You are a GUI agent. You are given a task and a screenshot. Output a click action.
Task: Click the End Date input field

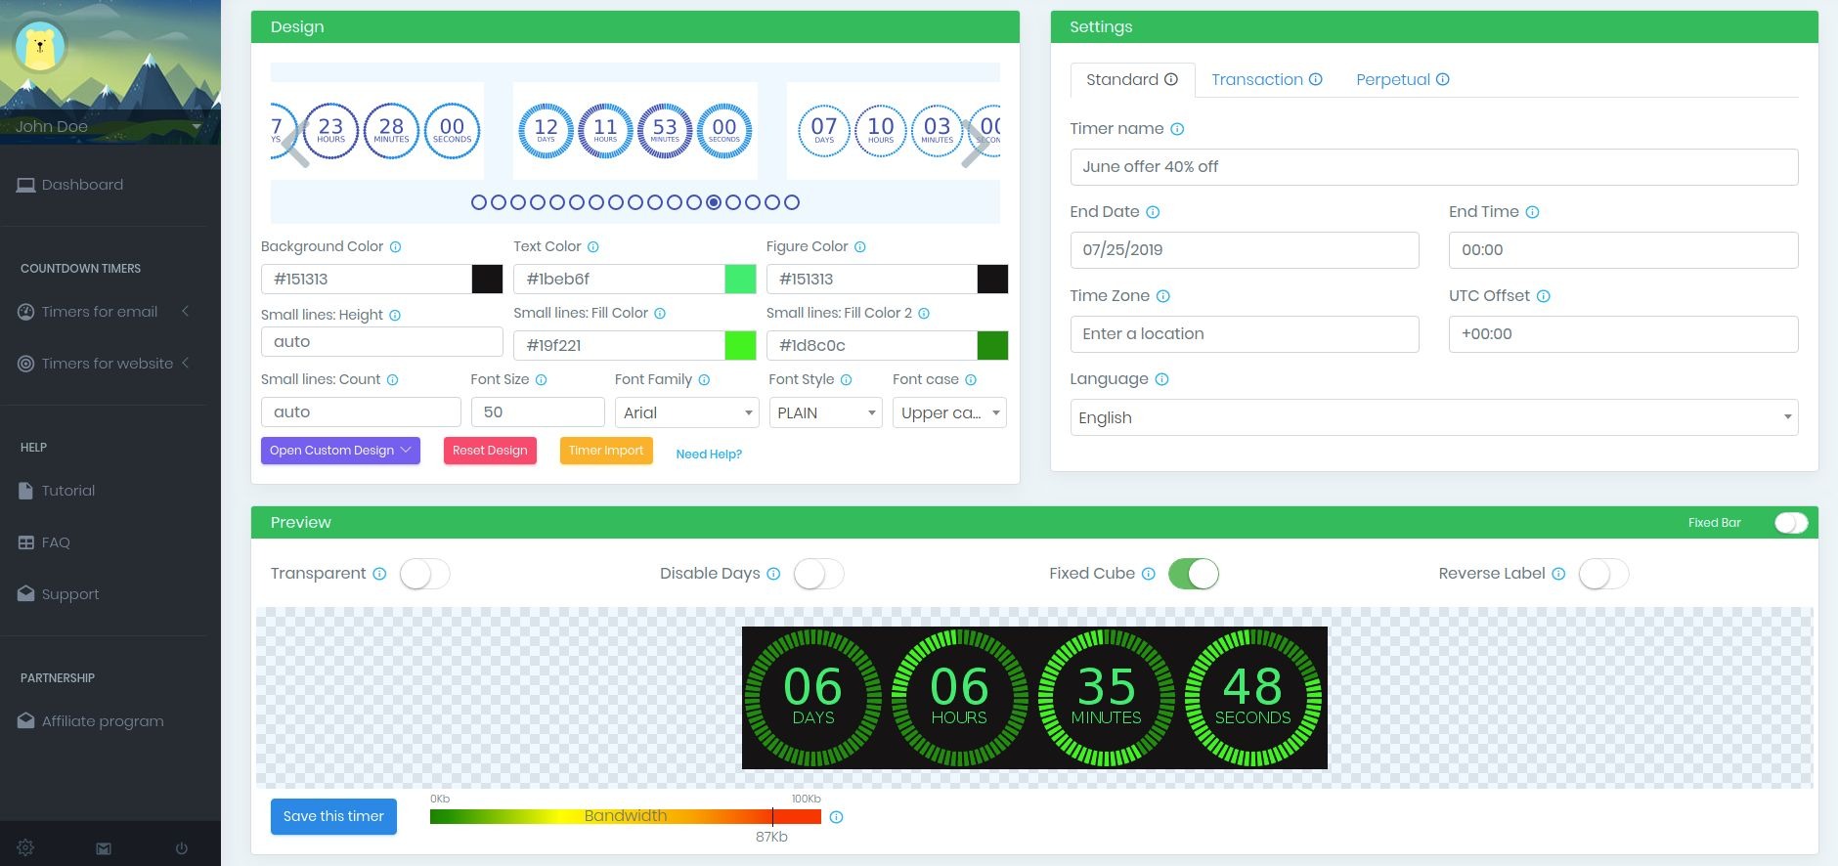[x=1244, y=250]
